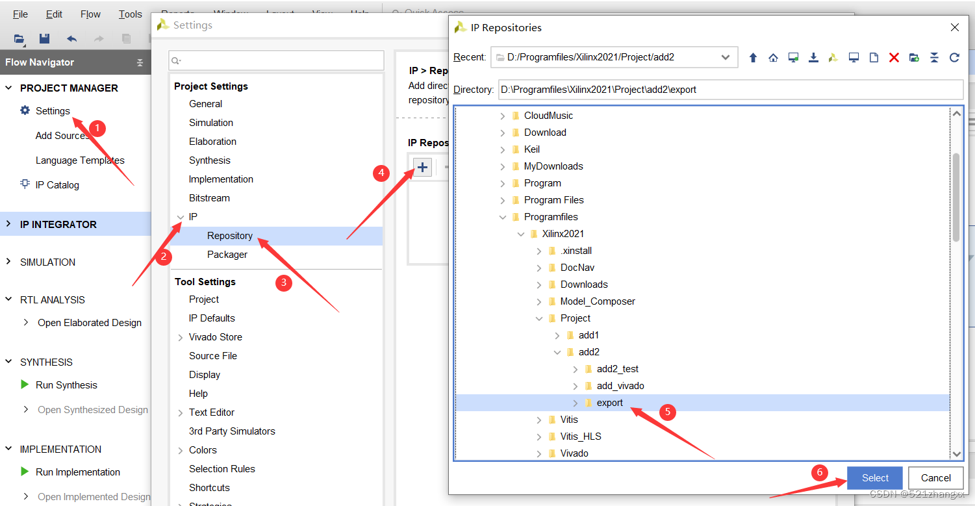Select Model_Composer folder in tree
Viewport: 975px width, 506px height.
click(x=598, y=301)
